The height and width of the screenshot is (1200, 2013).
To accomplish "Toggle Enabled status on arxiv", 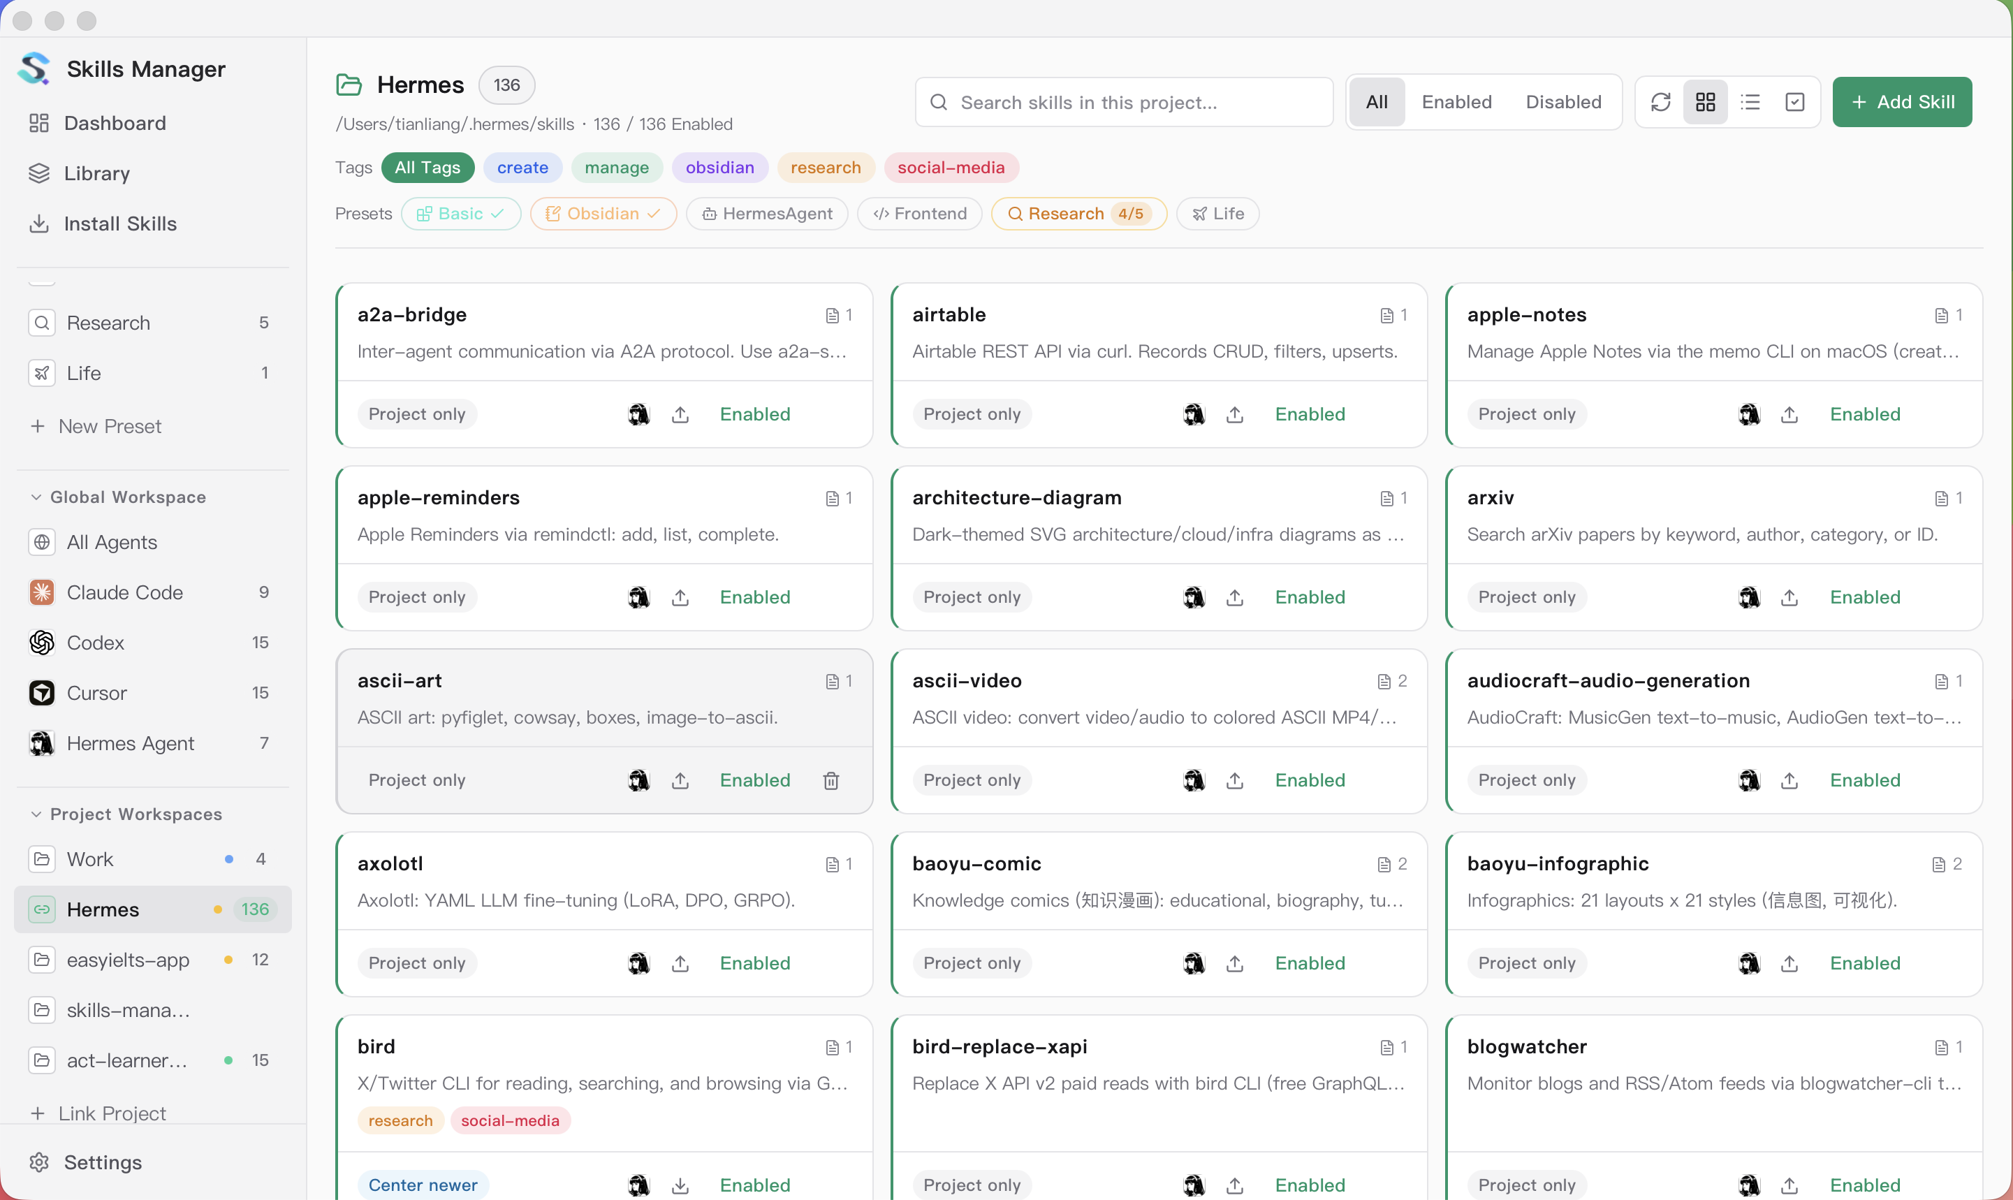I will coord(1865,598).
